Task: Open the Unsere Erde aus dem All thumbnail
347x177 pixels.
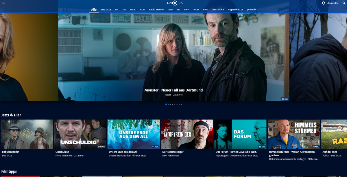Action: (134, 134)
